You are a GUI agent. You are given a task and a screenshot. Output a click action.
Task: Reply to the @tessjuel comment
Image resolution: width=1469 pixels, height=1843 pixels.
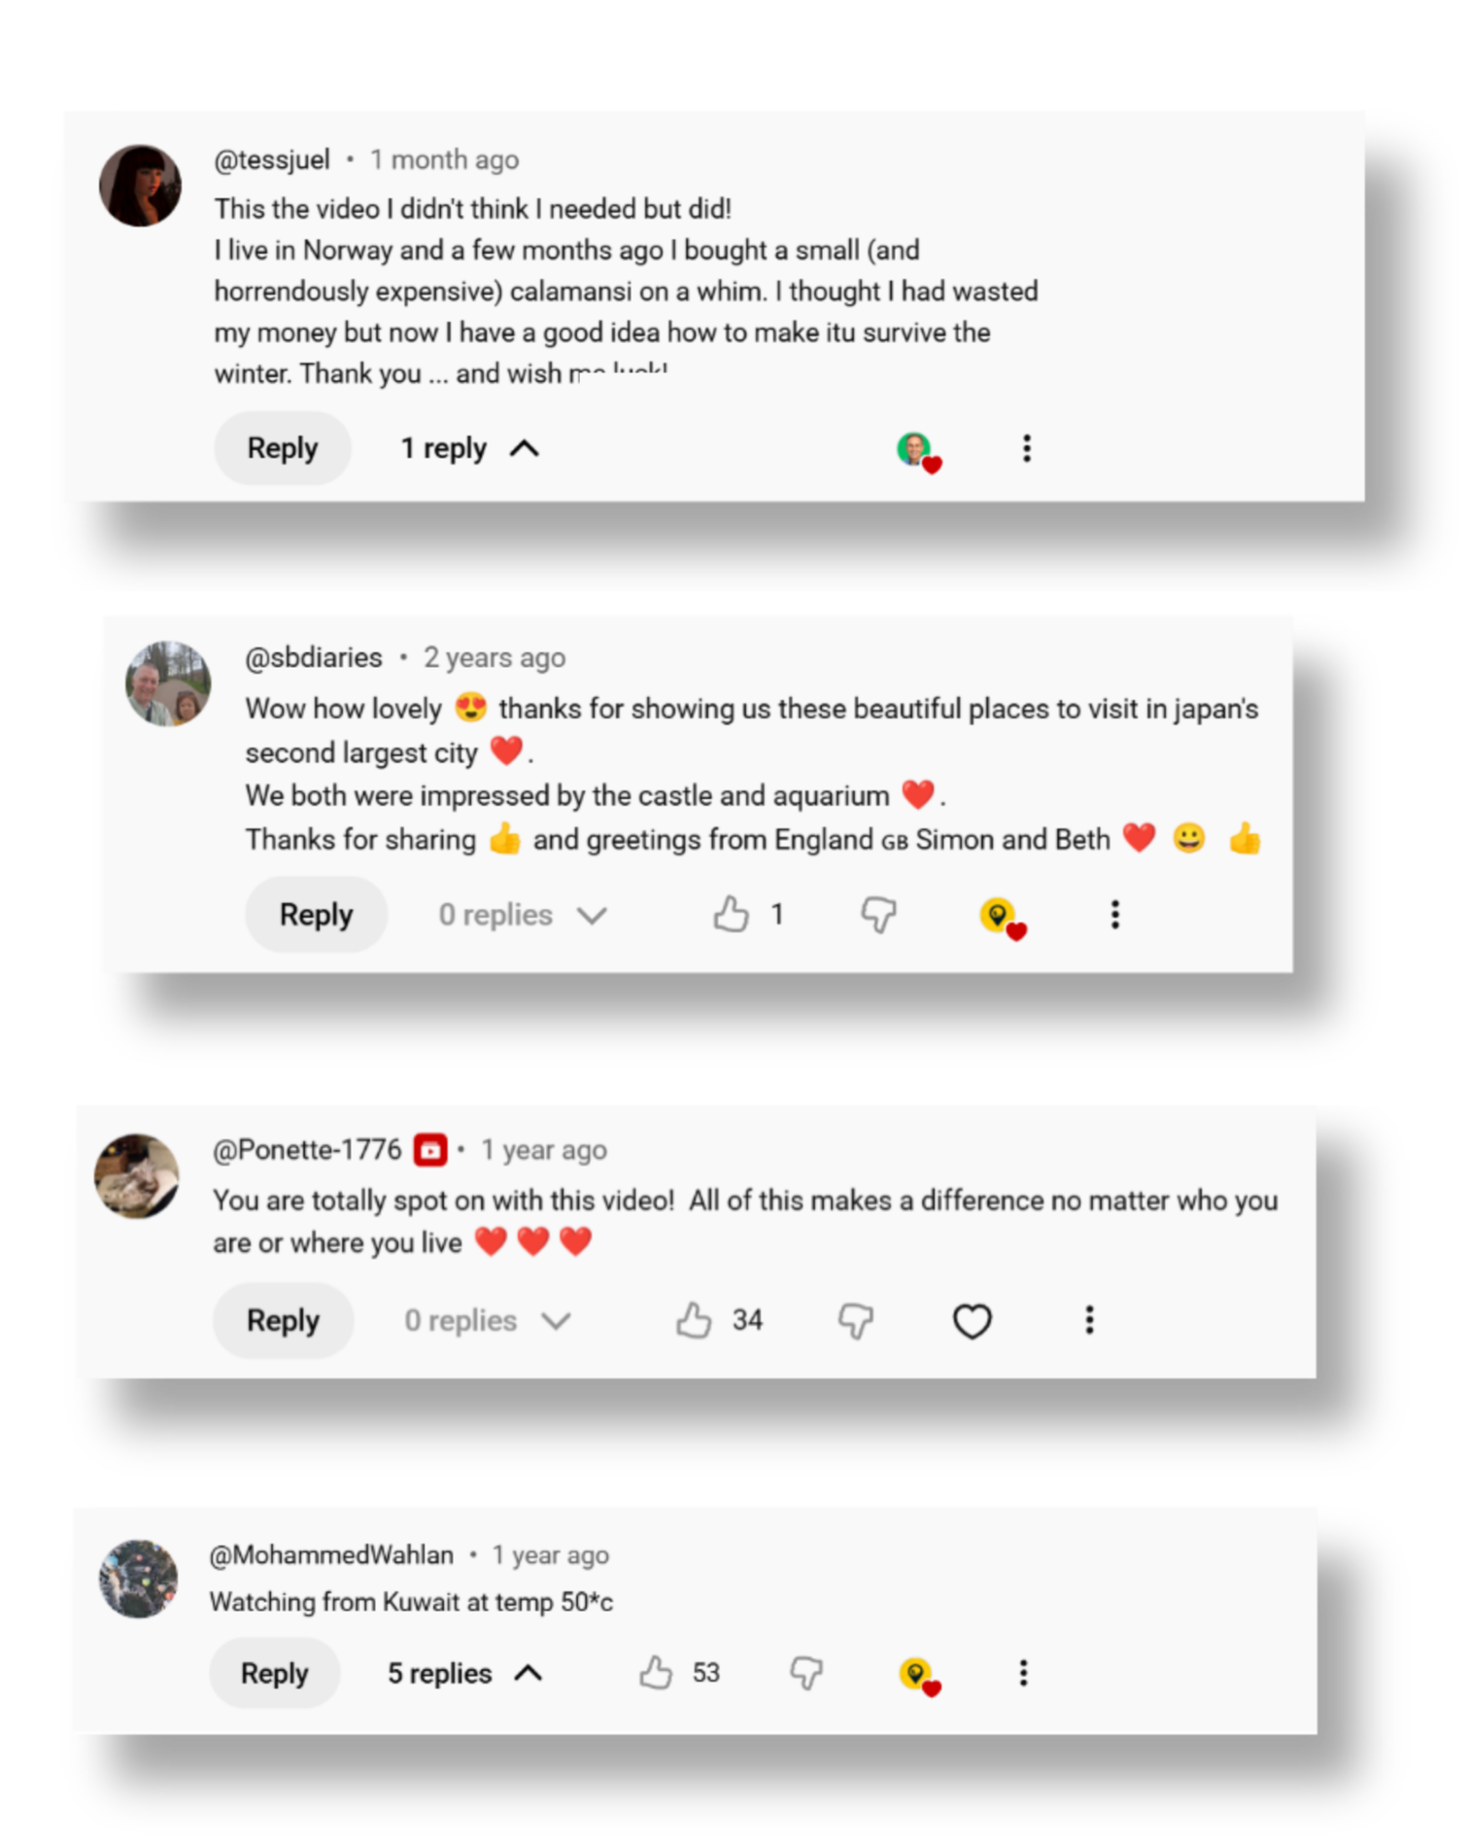pyautogui.click(x=282, y=448)
